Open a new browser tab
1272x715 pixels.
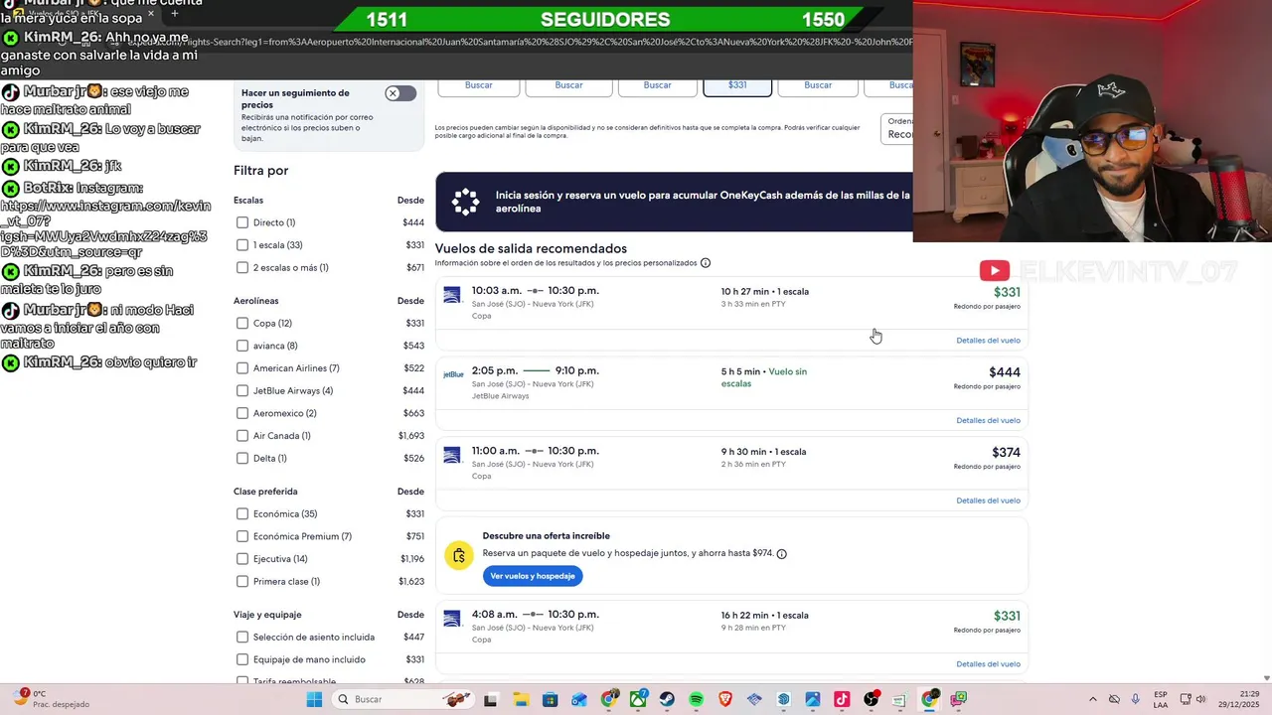tap(174, 14)
